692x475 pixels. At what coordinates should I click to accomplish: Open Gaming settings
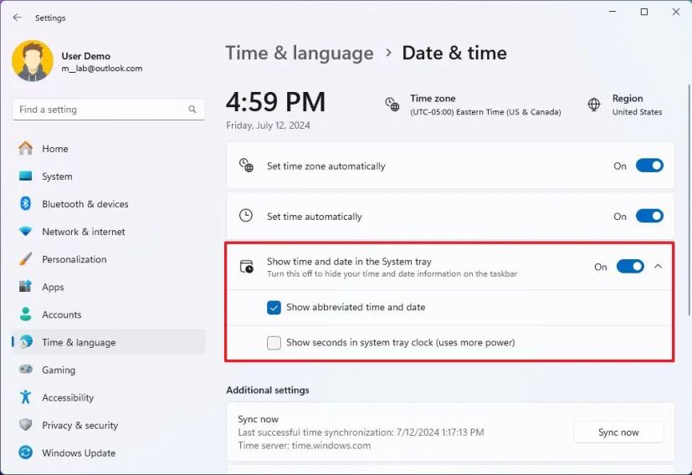(x=109, y=370)
